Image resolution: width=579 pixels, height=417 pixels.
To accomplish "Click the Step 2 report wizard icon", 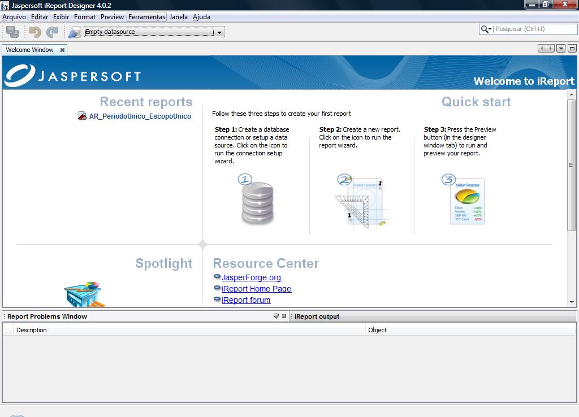I will point(362,201).
